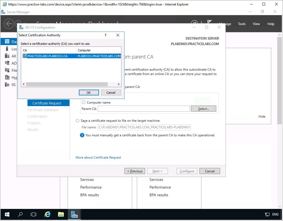Click the Parent CA input field
The image size is (283, 221).
(x=144, y=109)
